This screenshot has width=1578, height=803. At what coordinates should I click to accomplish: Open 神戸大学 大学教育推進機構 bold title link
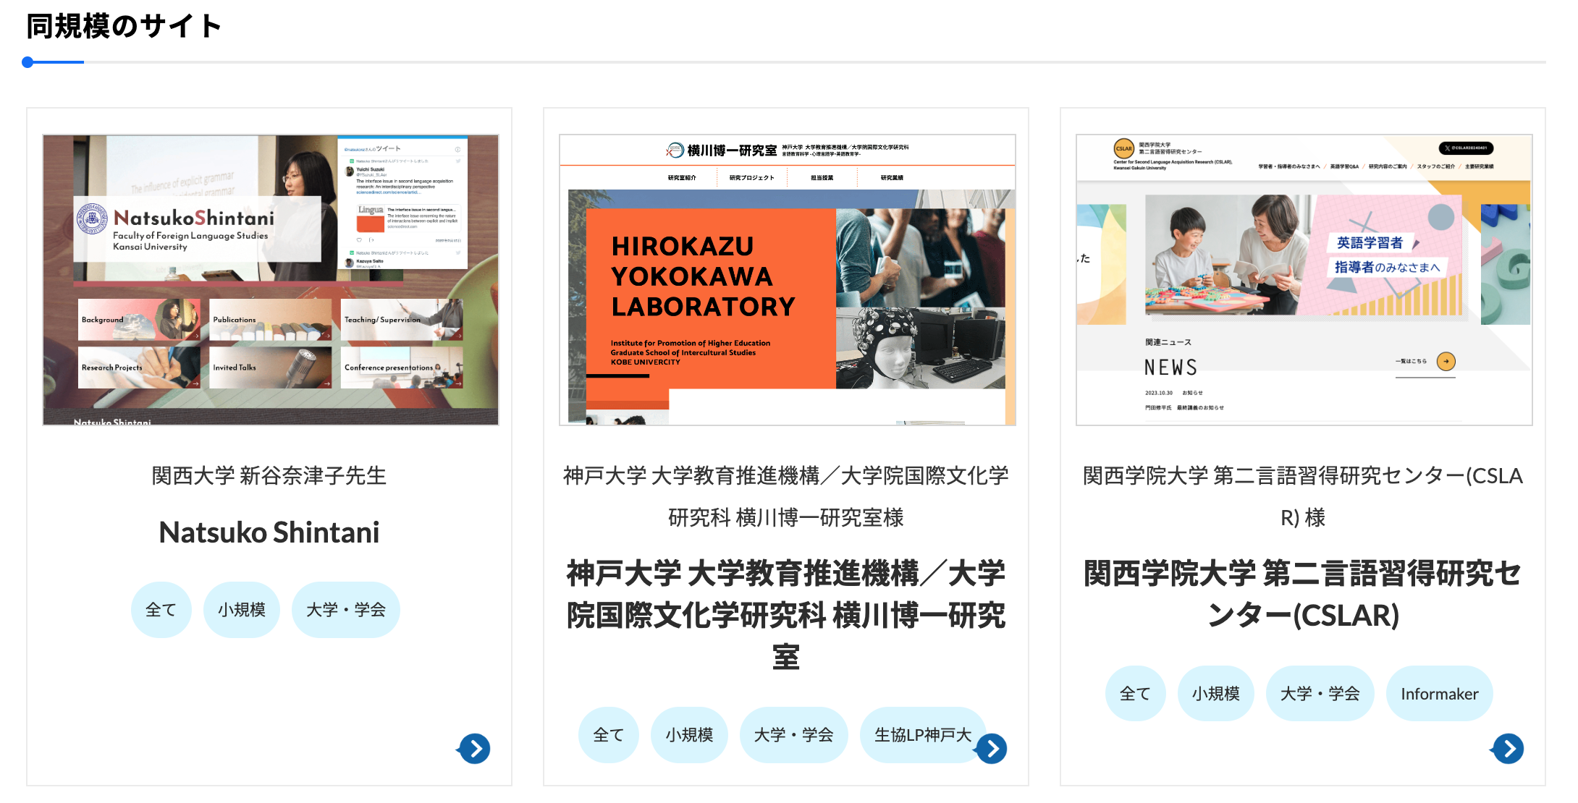[x=786, y=615]
